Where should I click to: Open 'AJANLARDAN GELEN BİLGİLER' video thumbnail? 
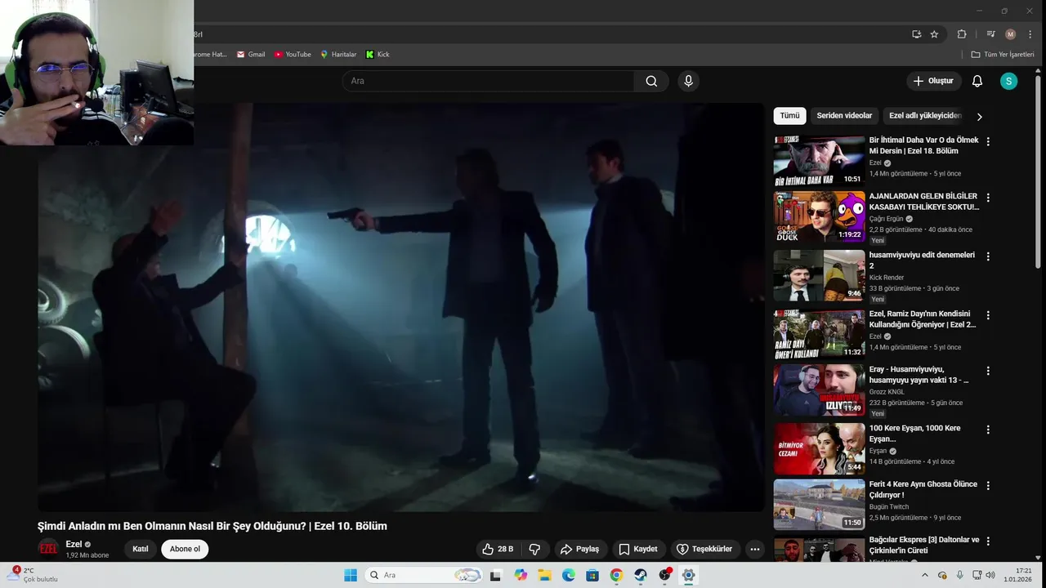pyautogui.click(x=819, y=216)
